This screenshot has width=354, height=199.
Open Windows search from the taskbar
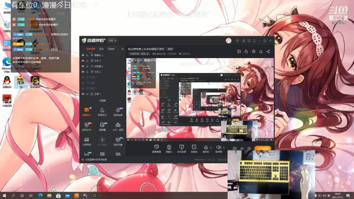(x=13, y=196)
